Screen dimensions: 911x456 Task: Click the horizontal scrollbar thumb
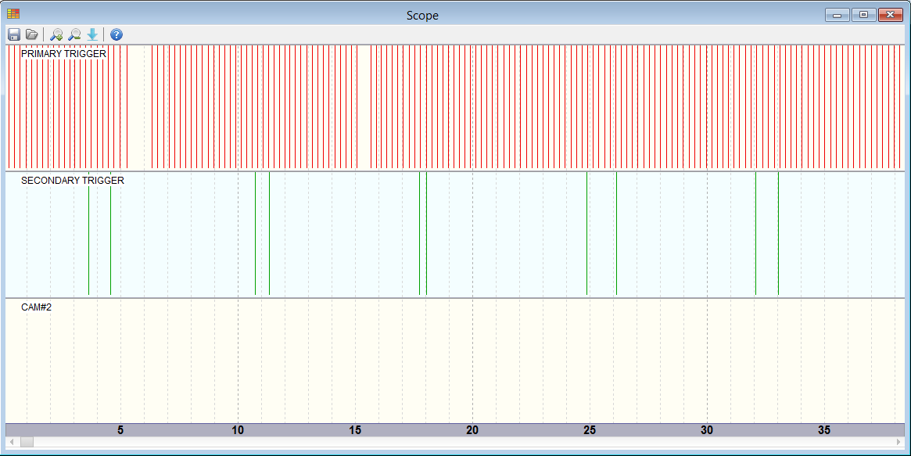tap(27, 443)
